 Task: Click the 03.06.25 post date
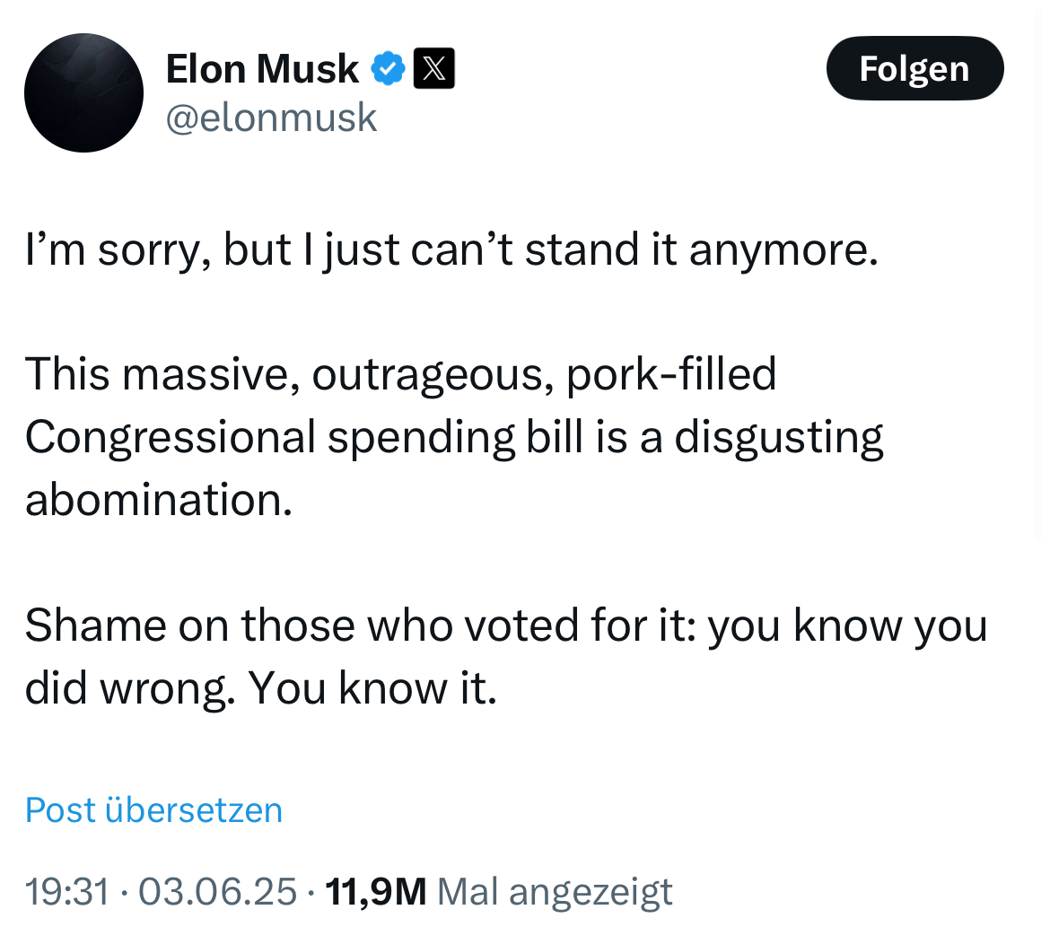click(217, 891)
